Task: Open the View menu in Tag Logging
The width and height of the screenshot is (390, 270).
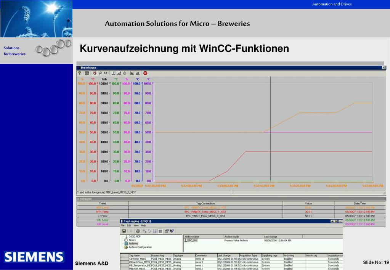Action: [x=136, y=225]
